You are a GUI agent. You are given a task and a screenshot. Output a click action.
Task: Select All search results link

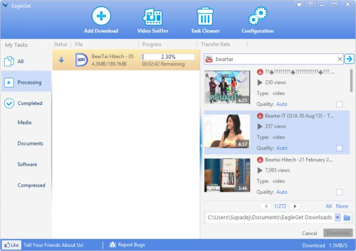[x=329, y=206]
